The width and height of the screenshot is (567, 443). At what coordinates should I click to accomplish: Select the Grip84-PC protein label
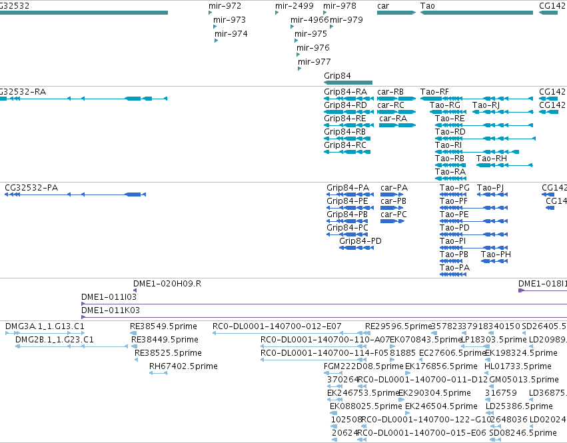(x=347, y=228)
